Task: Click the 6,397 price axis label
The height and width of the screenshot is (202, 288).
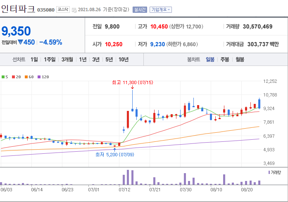Action: point(269,136)
